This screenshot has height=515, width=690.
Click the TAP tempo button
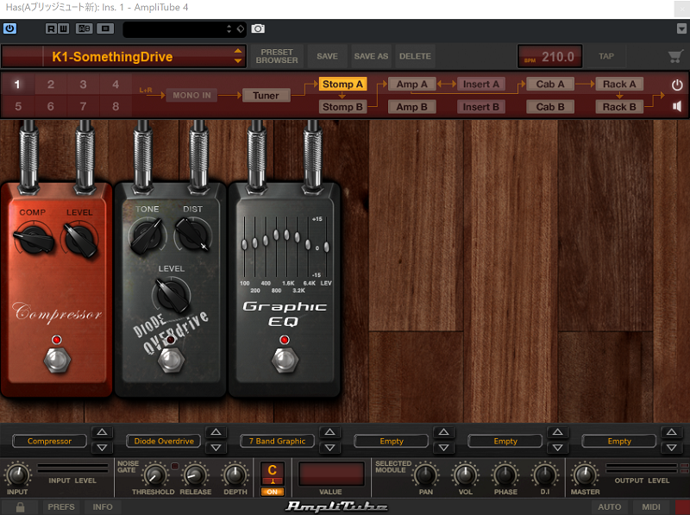coord(606,56)
